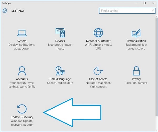Screen dimensions: 158x132
Task: Click the SETTINGS heading text
Action: [x=18, y=11]
